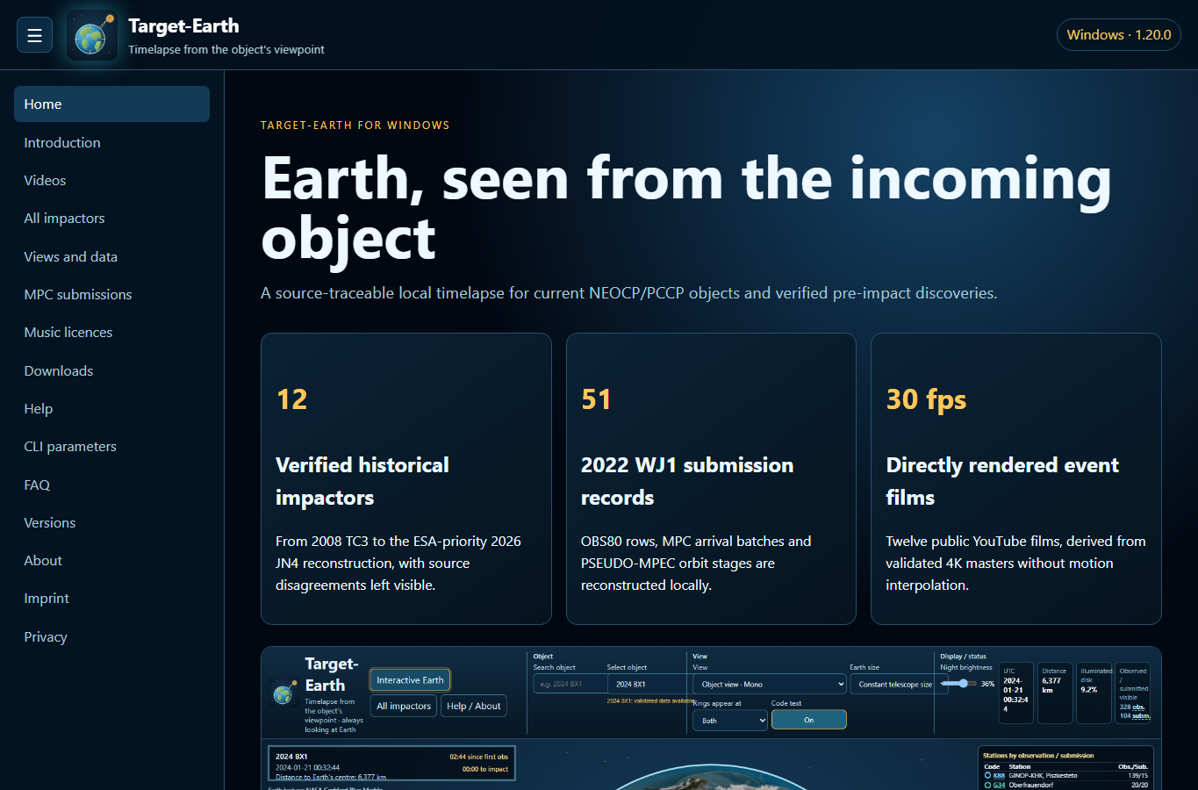Open CLI parameters page
Image resolution: width=1198 pixels, height=790 pixels.
111,446
